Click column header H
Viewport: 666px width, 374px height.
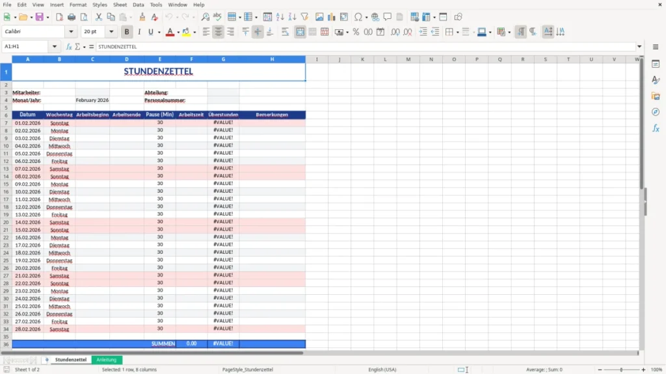point(273,59)
